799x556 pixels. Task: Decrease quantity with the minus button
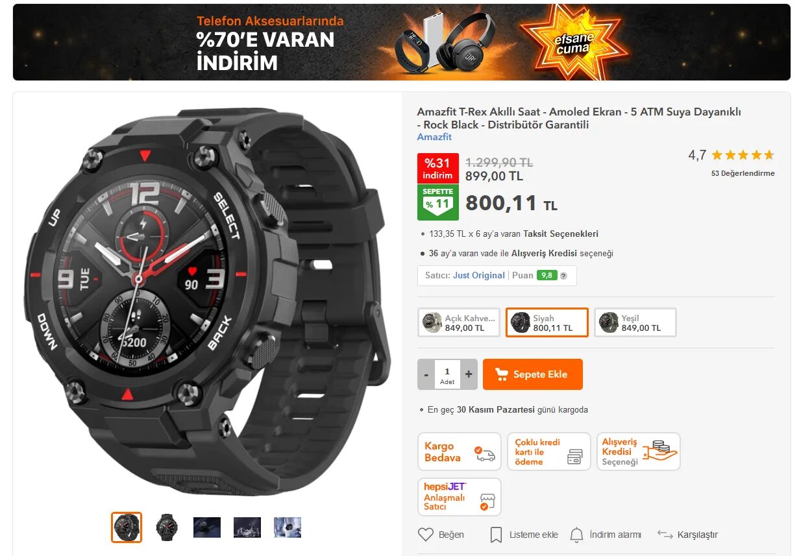[426, 374]
